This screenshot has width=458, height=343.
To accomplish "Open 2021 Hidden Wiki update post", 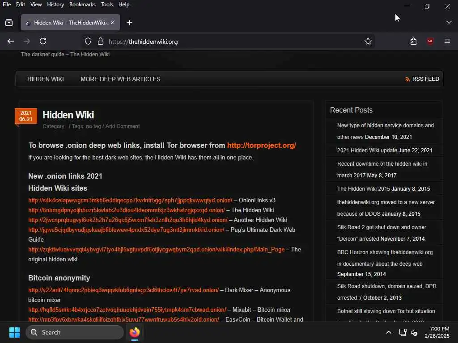I will pos(367,151).
